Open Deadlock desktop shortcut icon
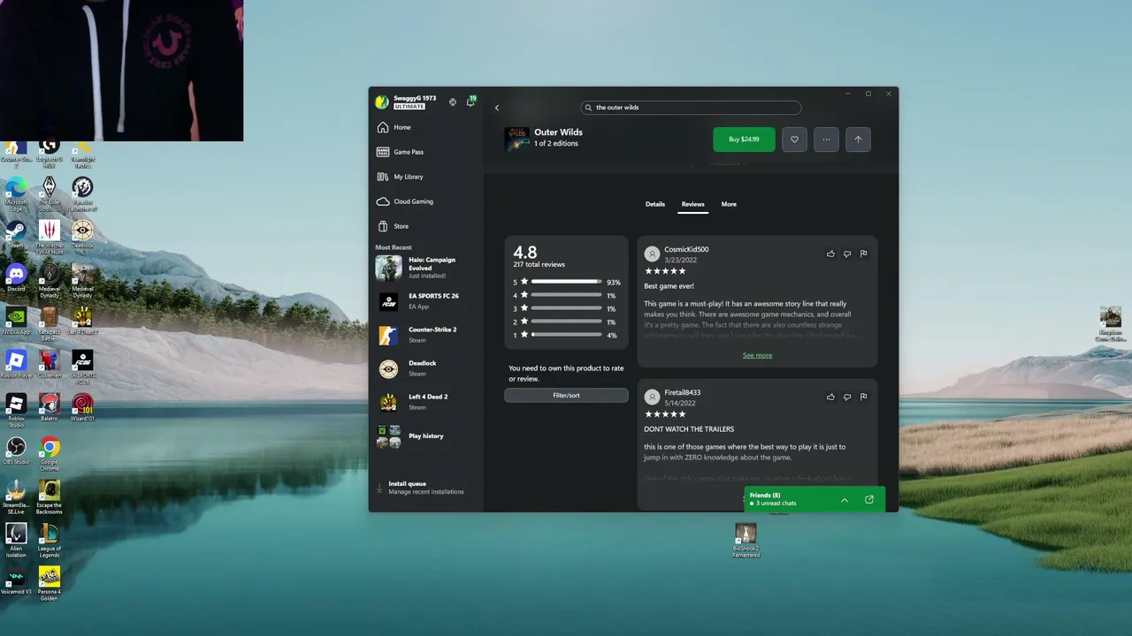This screenshot has width=1132, height=636. [82, 234]
